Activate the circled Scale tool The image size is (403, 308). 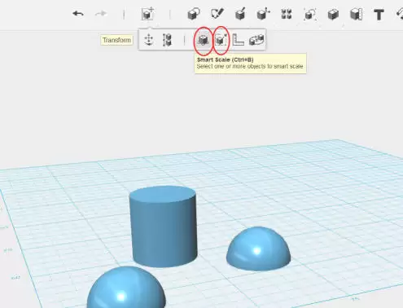pyautogui.click(x=221, y=40)
